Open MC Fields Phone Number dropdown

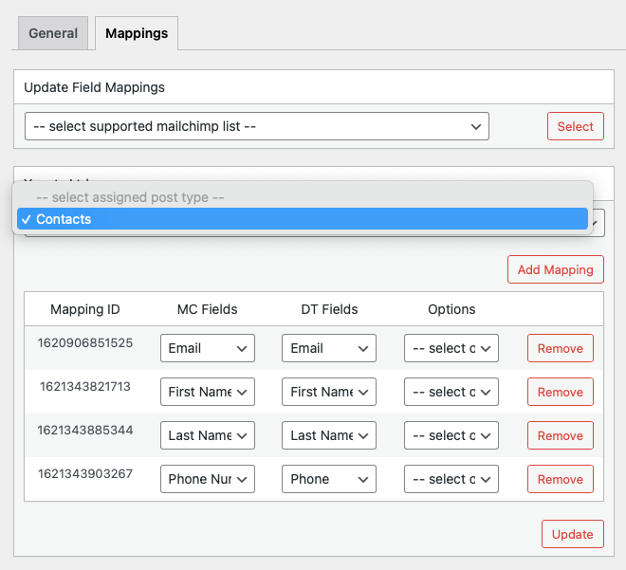pyautogui.click(x=208, y=479)
